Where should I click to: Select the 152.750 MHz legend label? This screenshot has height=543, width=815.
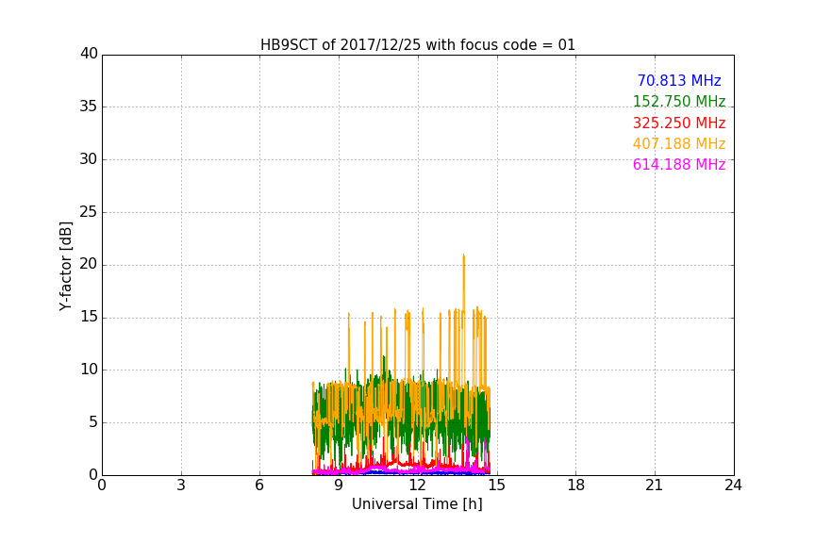tap(679, 101)
